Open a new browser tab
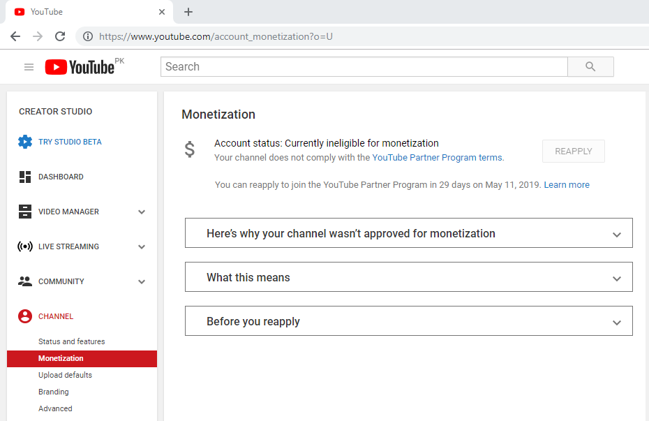Screen dimensions: 649x421 click(188, 12)
